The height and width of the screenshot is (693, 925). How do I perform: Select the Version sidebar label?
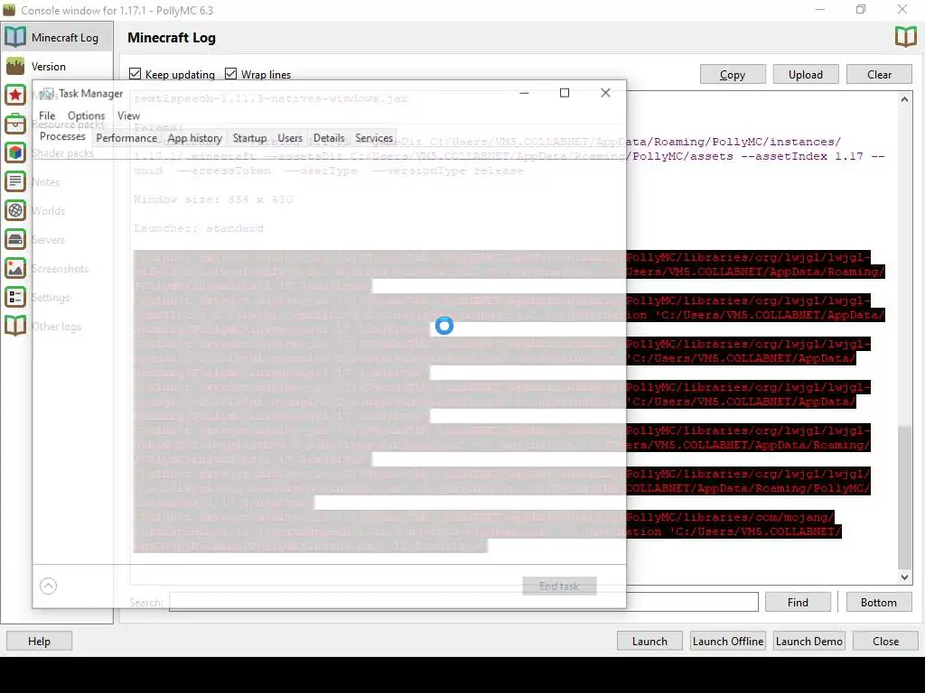(x=49, y=67)
